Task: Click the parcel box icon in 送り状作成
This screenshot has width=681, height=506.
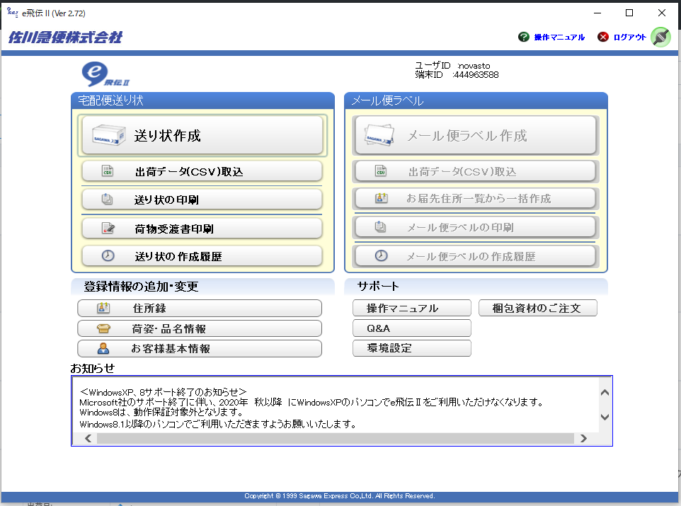Action: click(108, 135)
